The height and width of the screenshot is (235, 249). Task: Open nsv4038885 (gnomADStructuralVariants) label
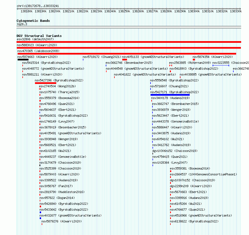211,74
